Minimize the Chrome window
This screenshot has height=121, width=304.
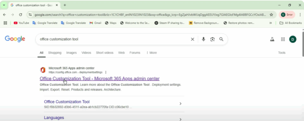click(279, 5)
